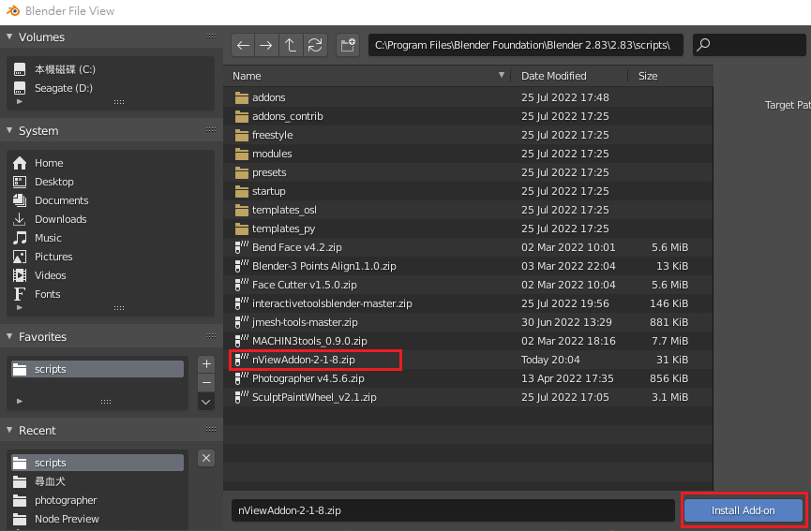The height and width of the screenshot is (531, 811).
Task: Toggle Name column sort order arrow
Action: click(502, 76)
